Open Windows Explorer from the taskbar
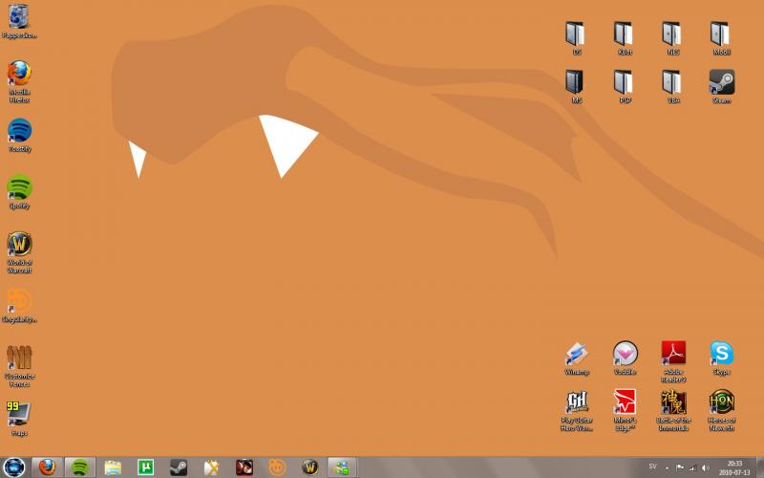The height and width of the screenshot is (478, 764). coord(114,467)
